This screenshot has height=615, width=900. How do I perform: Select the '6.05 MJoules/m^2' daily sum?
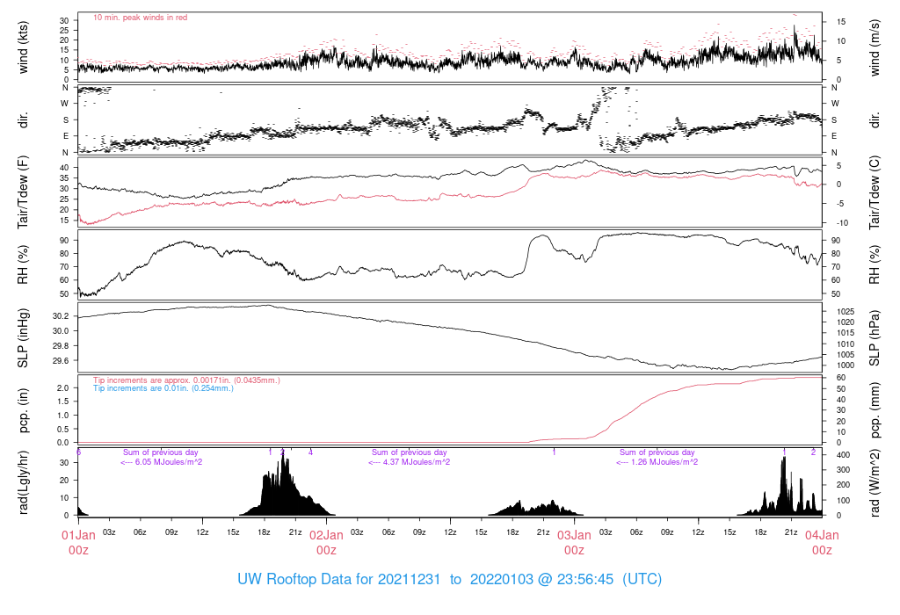click(x=162, y=462)
